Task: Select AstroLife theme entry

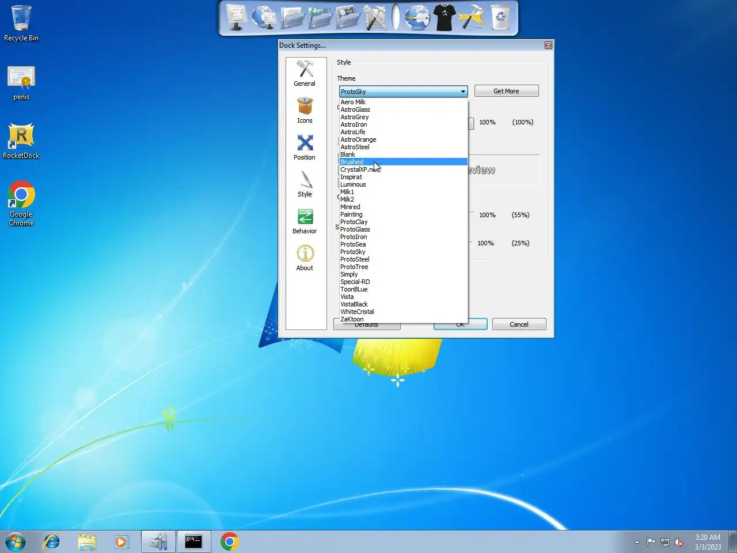Action: [403, 132]
